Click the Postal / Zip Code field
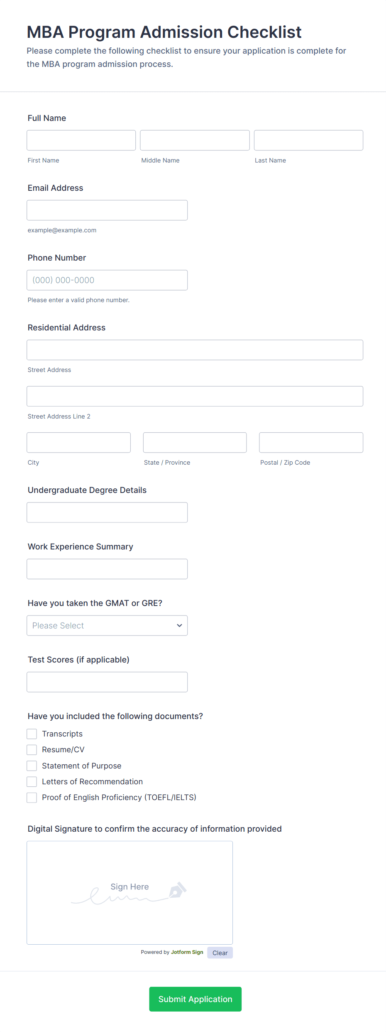386x1032 pixels. (x=311, y=442)
